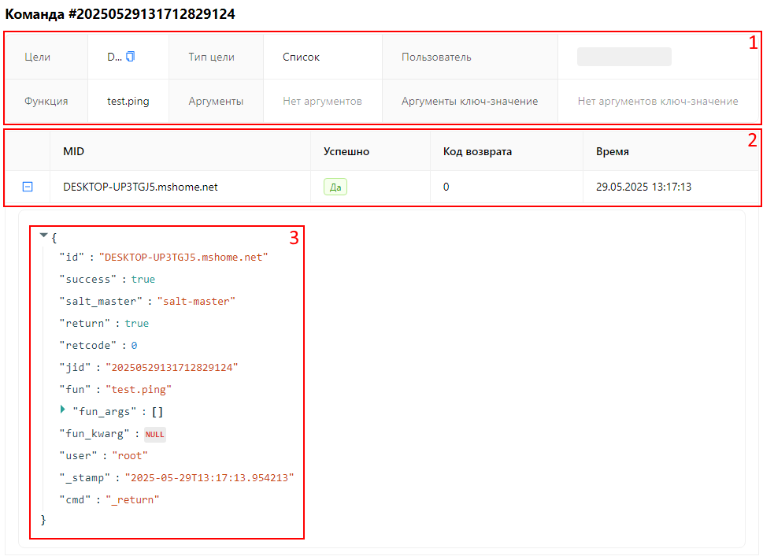This screenshot has width=763, height=560.
Task: Click the Успешно column header
Action: point(346,151)
